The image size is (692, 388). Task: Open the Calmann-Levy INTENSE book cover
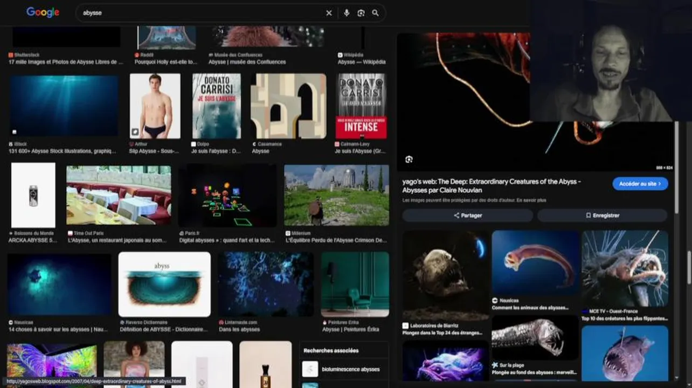361,106
